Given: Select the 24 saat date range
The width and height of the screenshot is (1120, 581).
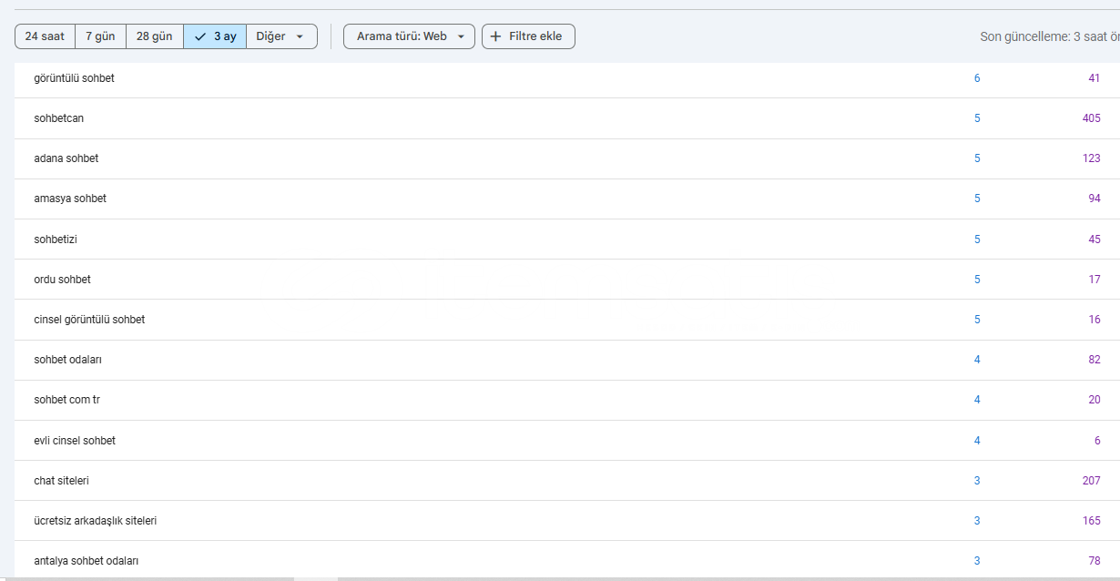Looking at the screenshot, I should point(45,36).
